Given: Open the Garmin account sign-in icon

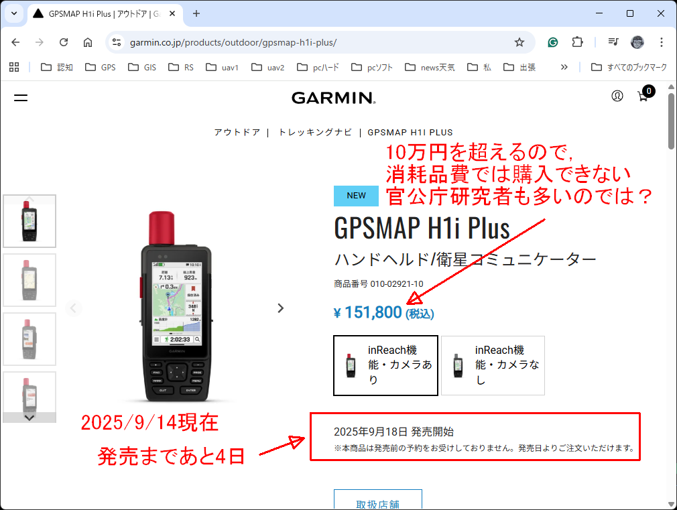Looking at the screenshot, I should point(617,97).
